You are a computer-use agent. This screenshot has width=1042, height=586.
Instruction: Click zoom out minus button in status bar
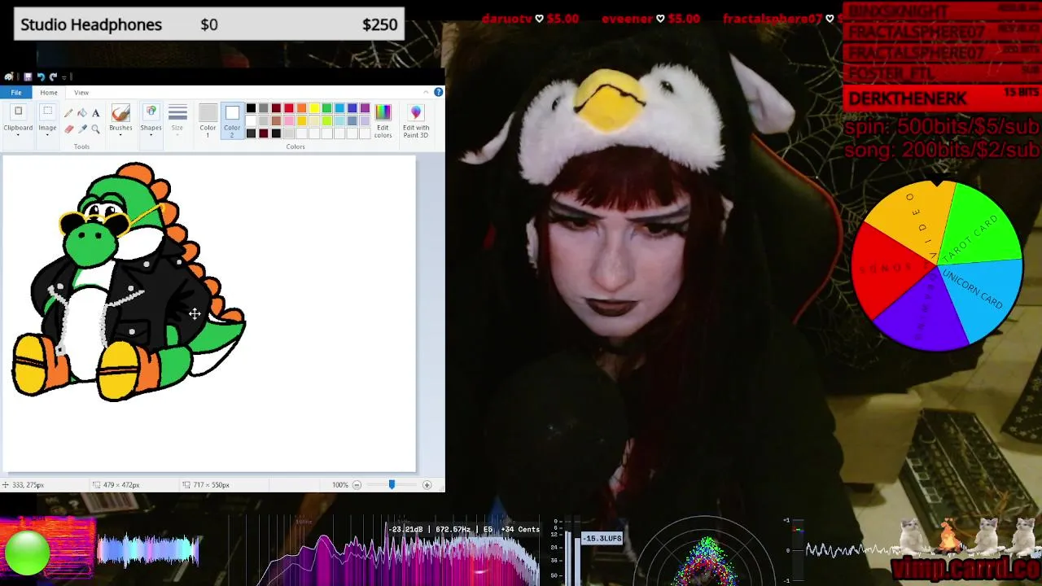coord(357,485)
